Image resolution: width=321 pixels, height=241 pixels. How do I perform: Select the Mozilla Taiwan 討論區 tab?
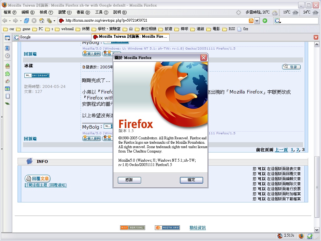[x=130, y=37]
